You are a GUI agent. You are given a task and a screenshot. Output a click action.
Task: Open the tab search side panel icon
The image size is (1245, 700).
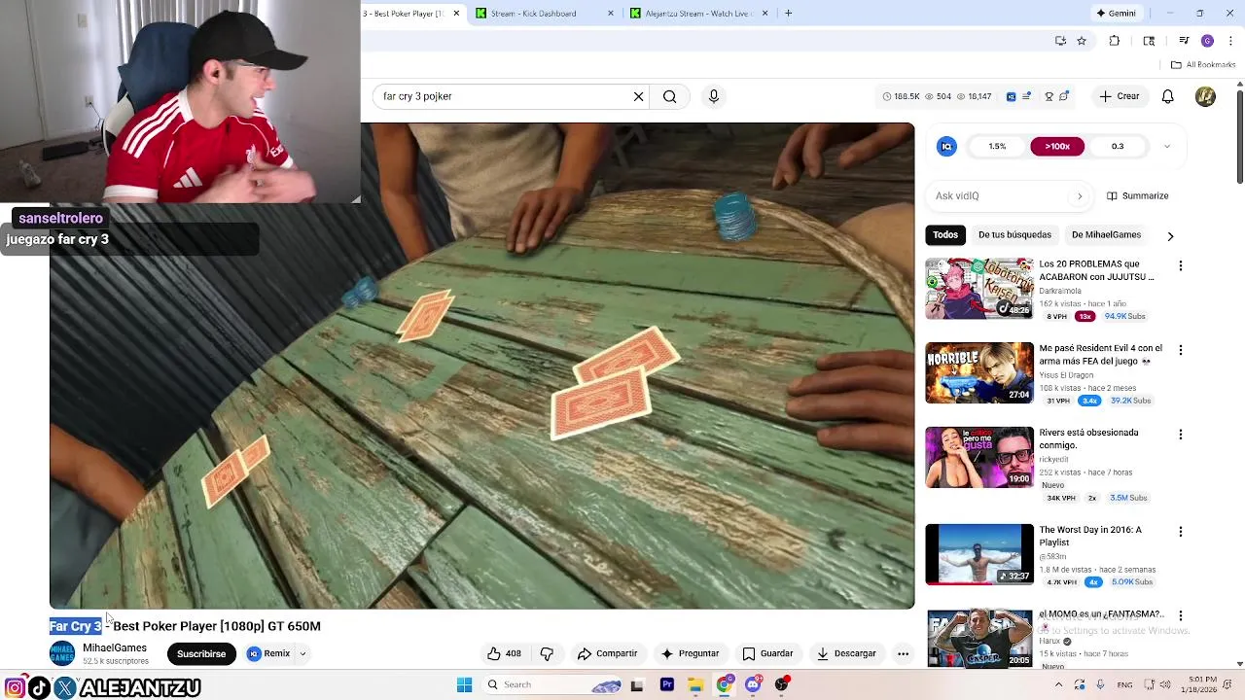[x=1149, y=41]
